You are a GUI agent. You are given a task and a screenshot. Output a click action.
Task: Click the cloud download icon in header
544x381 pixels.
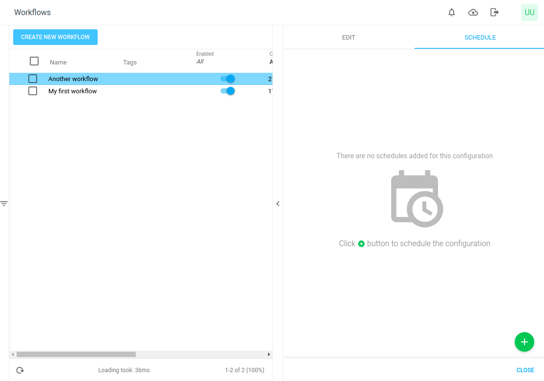pyautogui.click(x=473, y=12)
